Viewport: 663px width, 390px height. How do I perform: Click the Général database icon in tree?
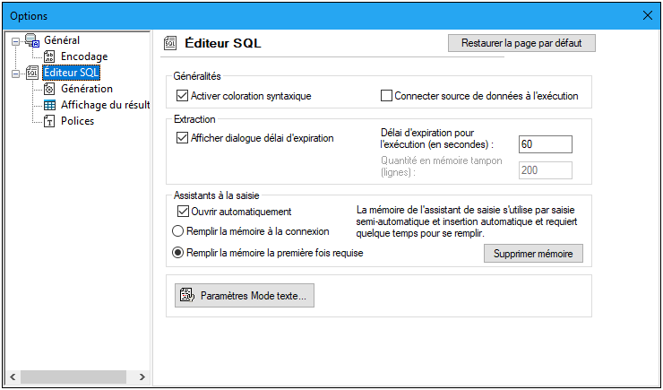(x=32, y=40)
